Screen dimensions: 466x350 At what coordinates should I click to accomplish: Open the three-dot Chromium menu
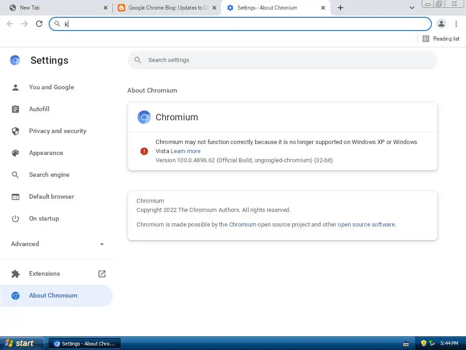(x=456, y=24)
